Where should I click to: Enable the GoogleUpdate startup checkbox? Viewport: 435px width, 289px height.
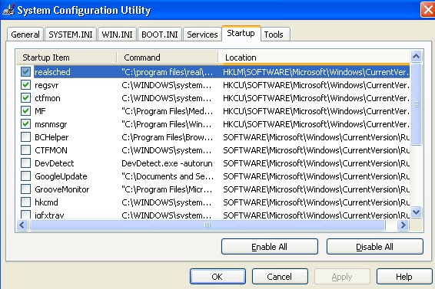tap(26, 176)
